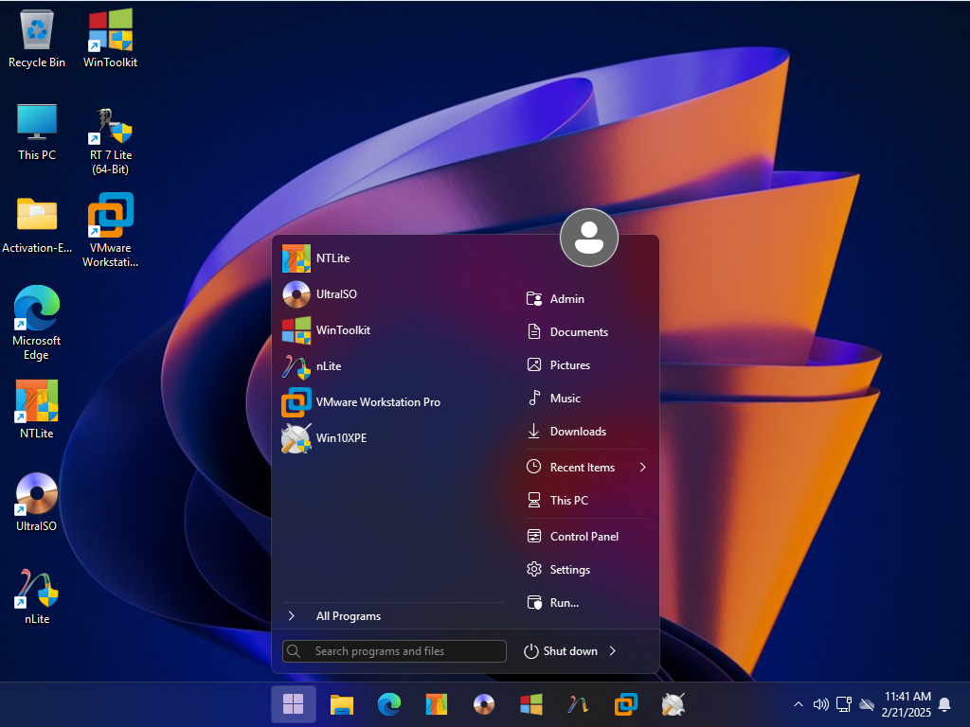The height and width of the screenshot is (727, 970).
Task: Open Music from the Start menu
Action: 585,399
